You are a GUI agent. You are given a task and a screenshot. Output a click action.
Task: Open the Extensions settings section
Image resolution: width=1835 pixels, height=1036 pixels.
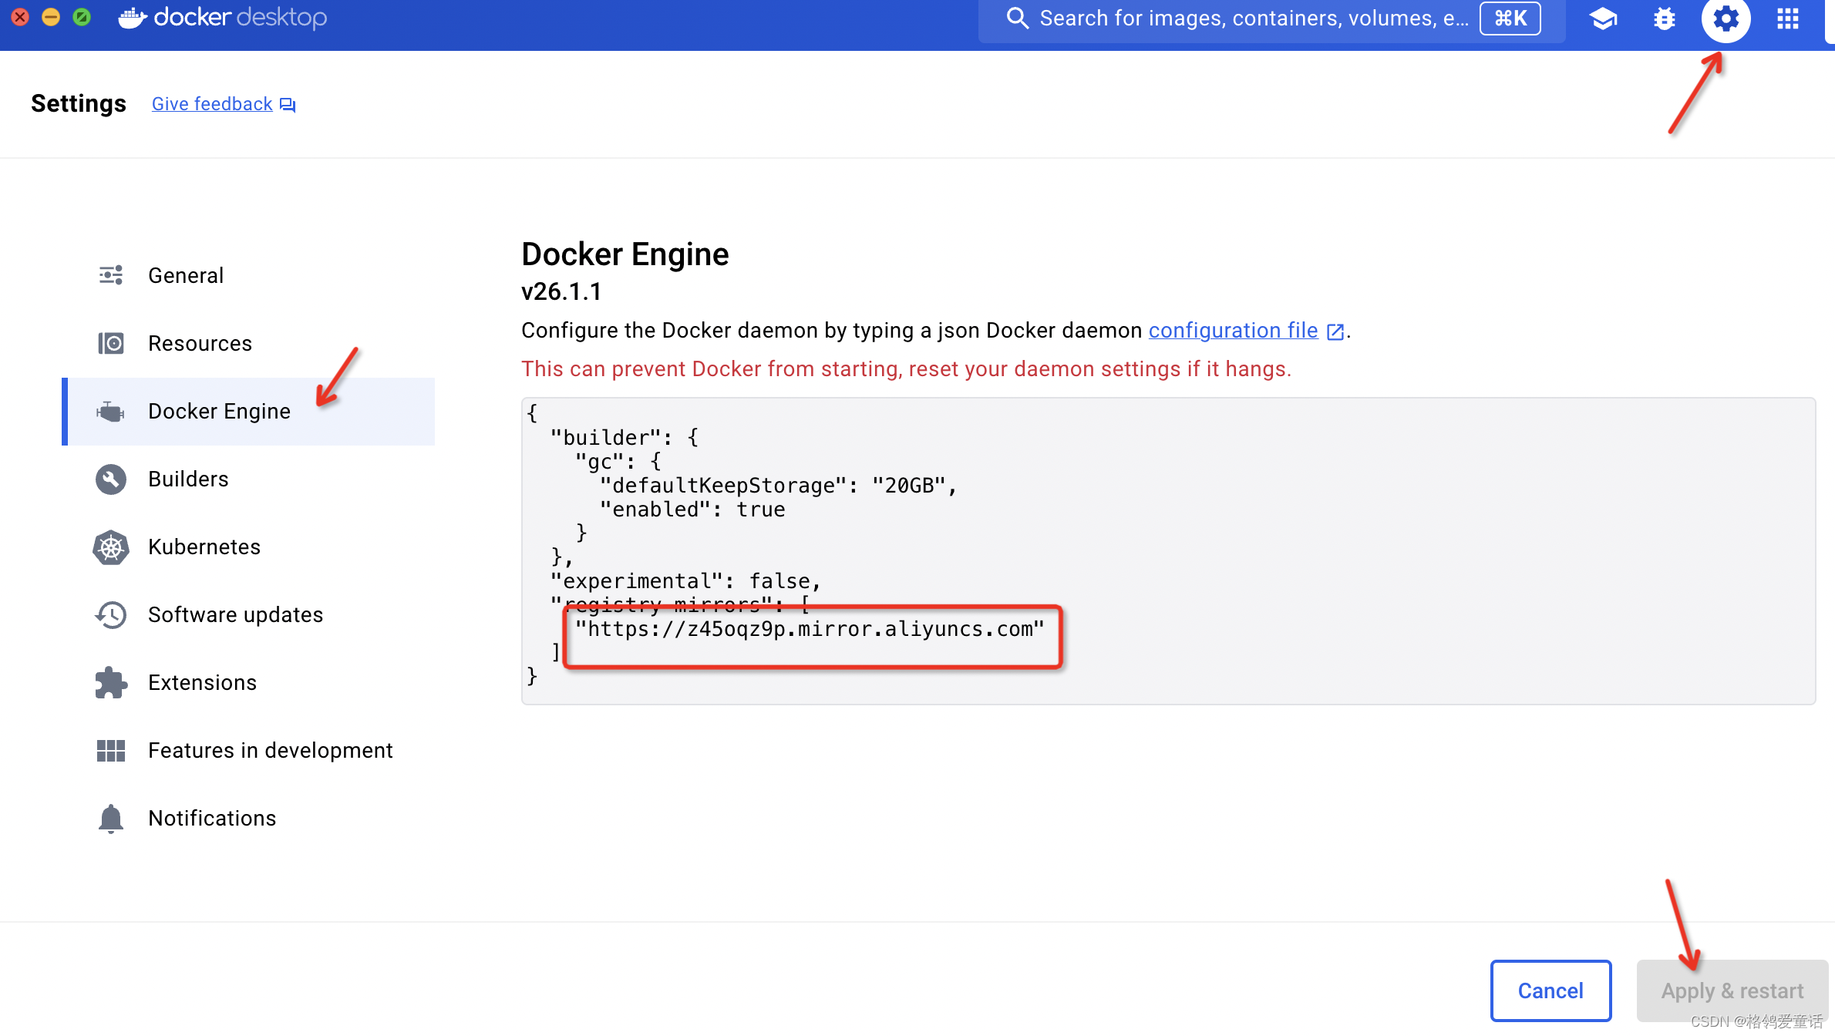[248, 683]
